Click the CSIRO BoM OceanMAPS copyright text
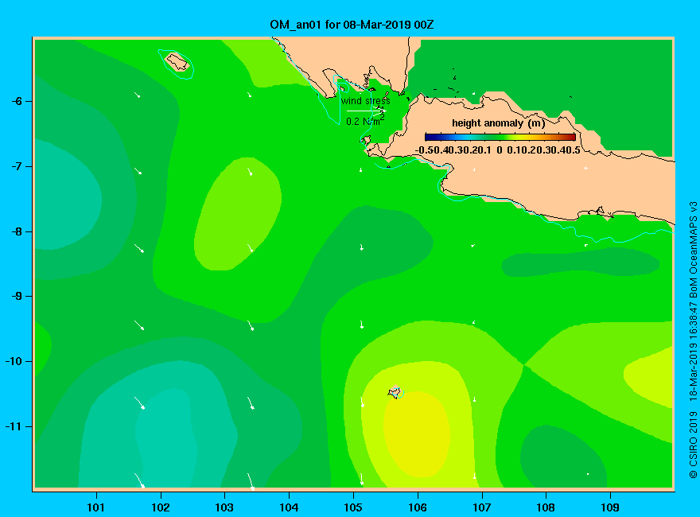700x517 pixels. pos(693,340)
